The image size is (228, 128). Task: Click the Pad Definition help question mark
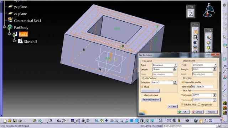pos(208,54)
